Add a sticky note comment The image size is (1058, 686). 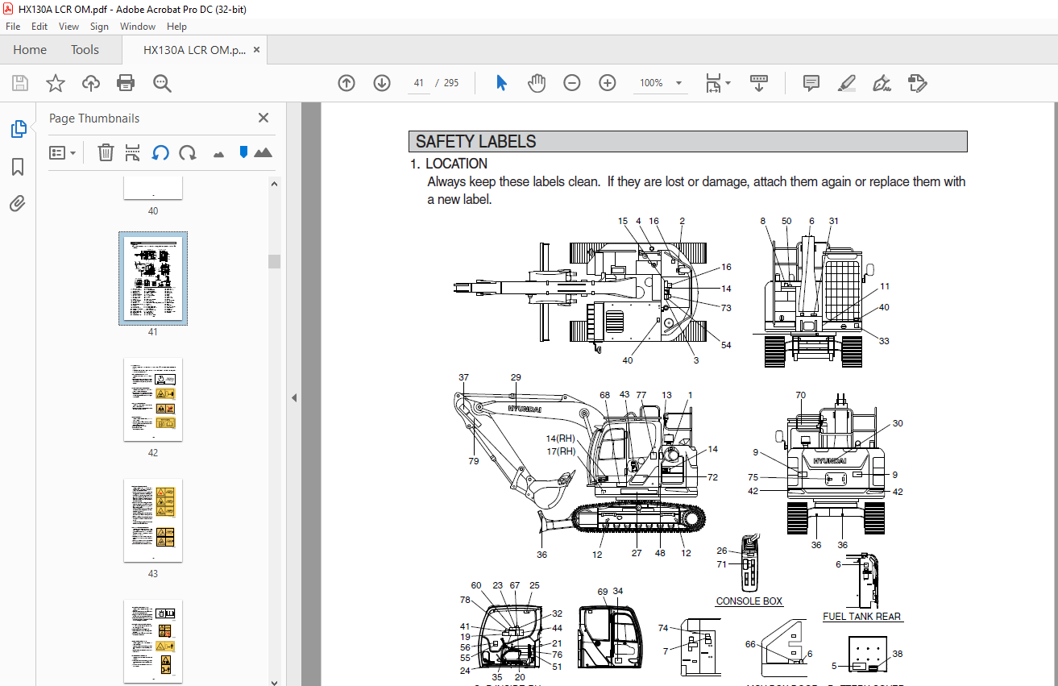tap(811, 83)
